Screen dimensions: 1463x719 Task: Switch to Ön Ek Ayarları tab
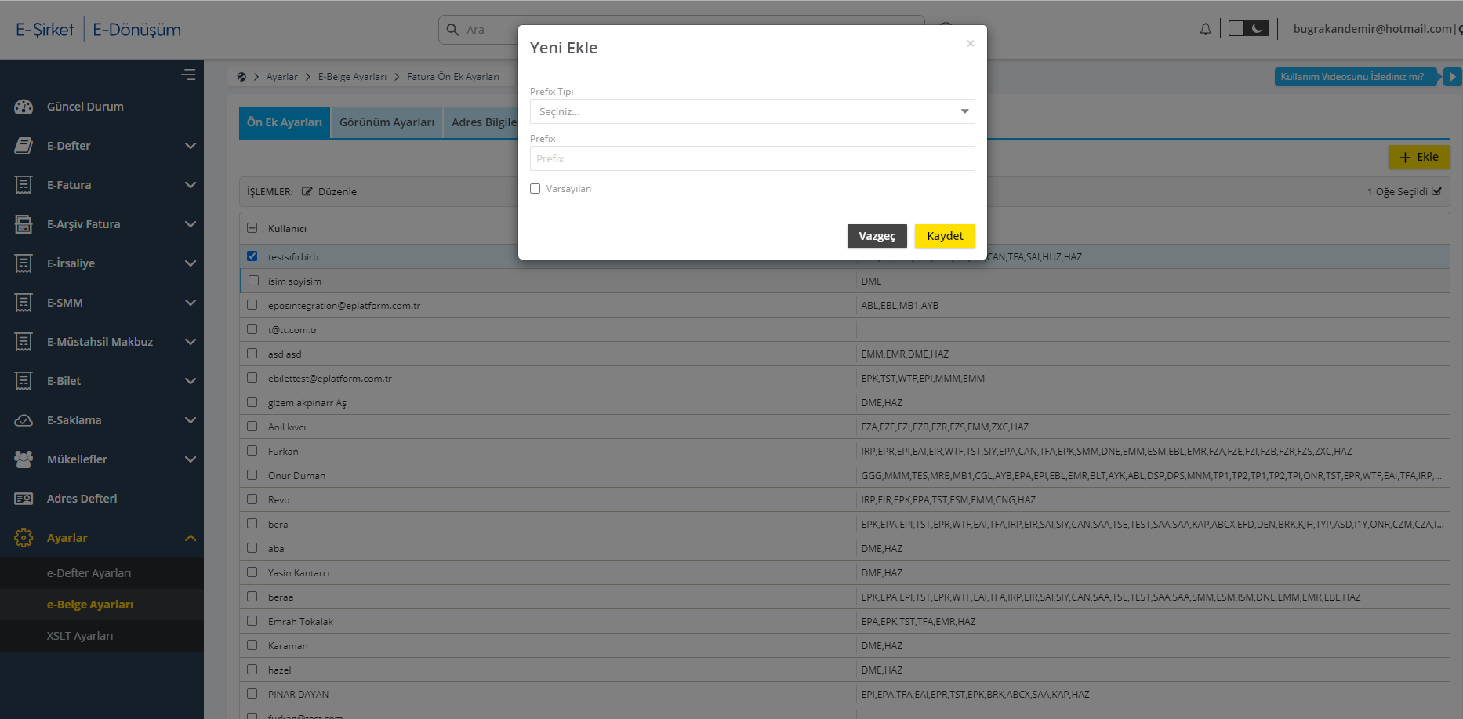pyautogui.click(x=285, y=122)
